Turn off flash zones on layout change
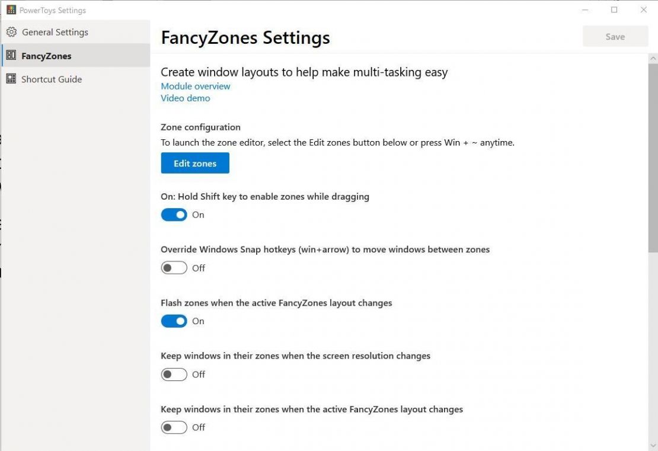Screen dimensions: 658x451 (174, 321)
